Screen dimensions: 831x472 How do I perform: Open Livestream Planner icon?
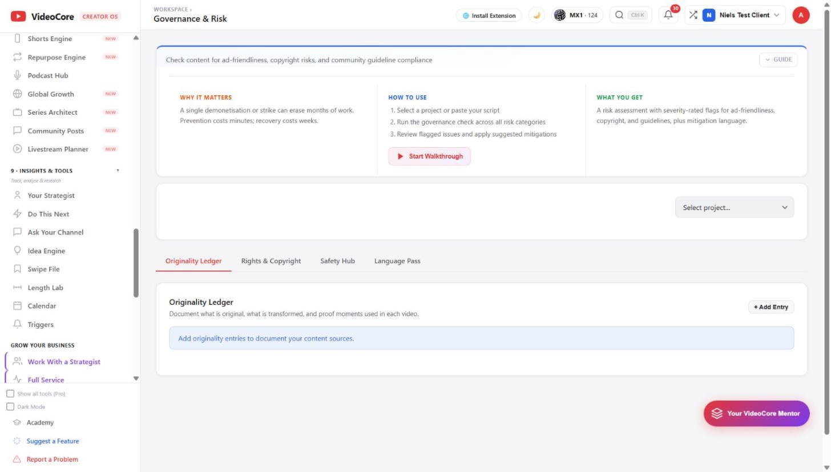(17, 149)
